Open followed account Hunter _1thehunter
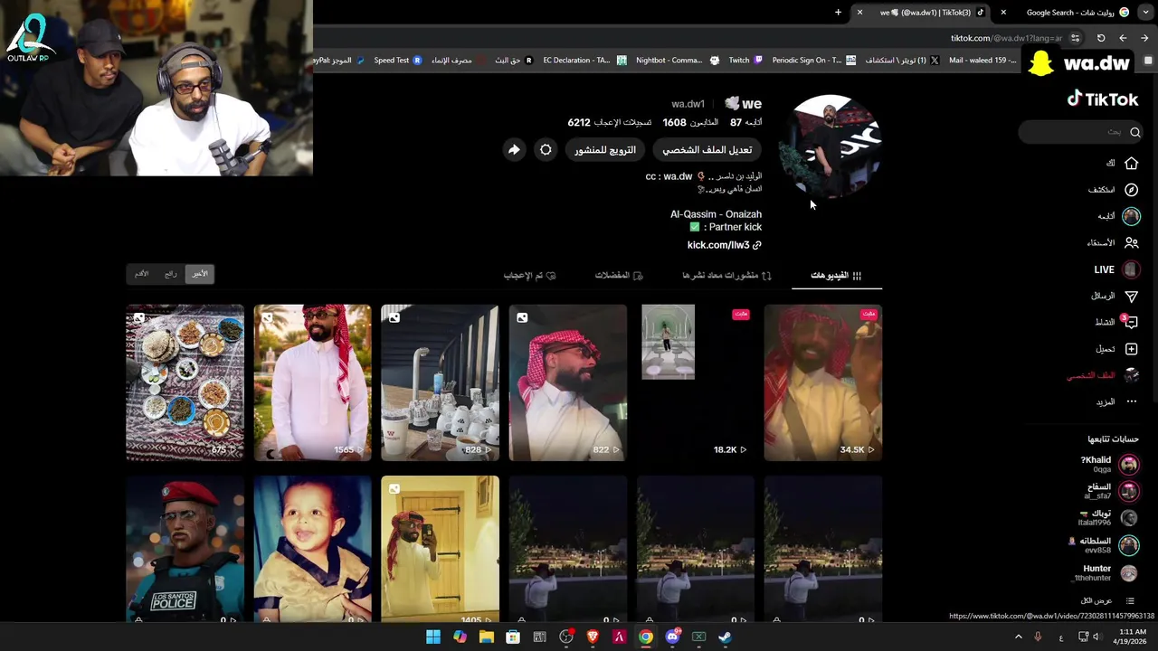1158x651 pixels. click(x=1106, y=573)
